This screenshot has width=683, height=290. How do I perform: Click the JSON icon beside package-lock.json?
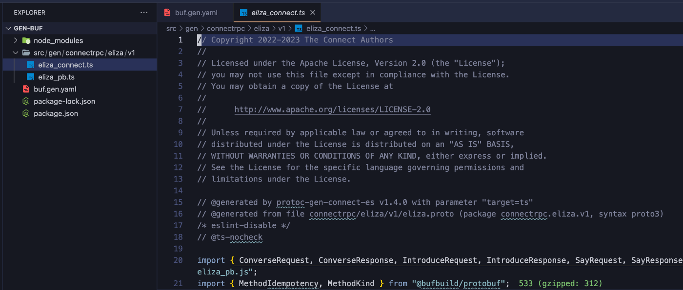pos(26,101)
